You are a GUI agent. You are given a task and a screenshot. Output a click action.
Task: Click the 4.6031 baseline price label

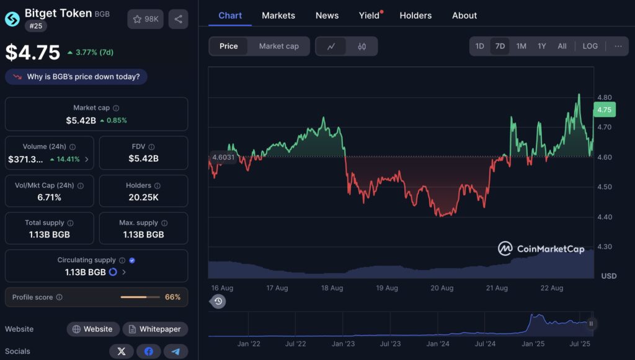click(x=223, y=157)
